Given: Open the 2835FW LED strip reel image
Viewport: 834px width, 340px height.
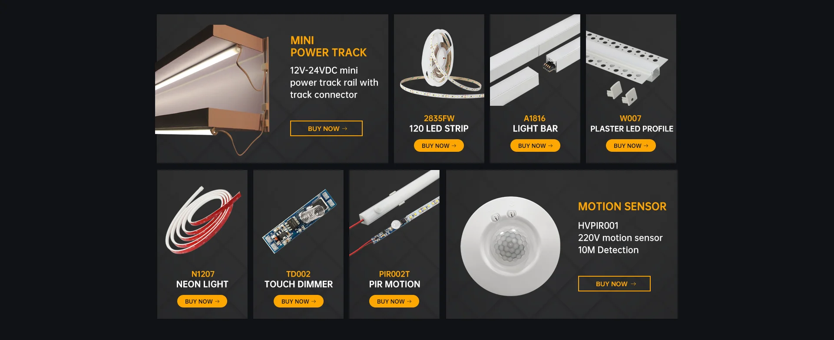Looking at the screenshot, I should (x=441, y=64).
